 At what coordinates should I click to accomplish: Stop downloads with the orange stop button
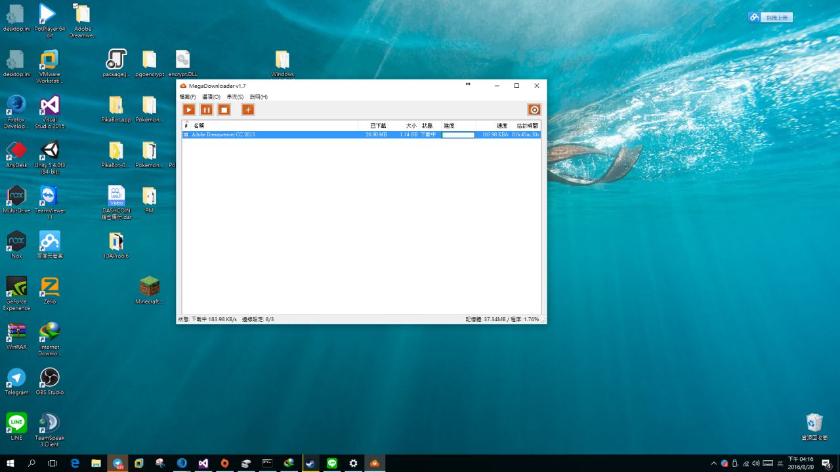[x=224, y=109]
